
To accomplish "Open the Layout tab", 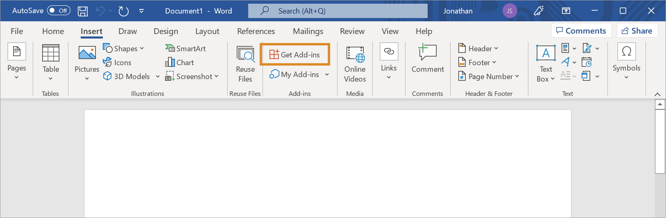I will [x=207, y=31].
